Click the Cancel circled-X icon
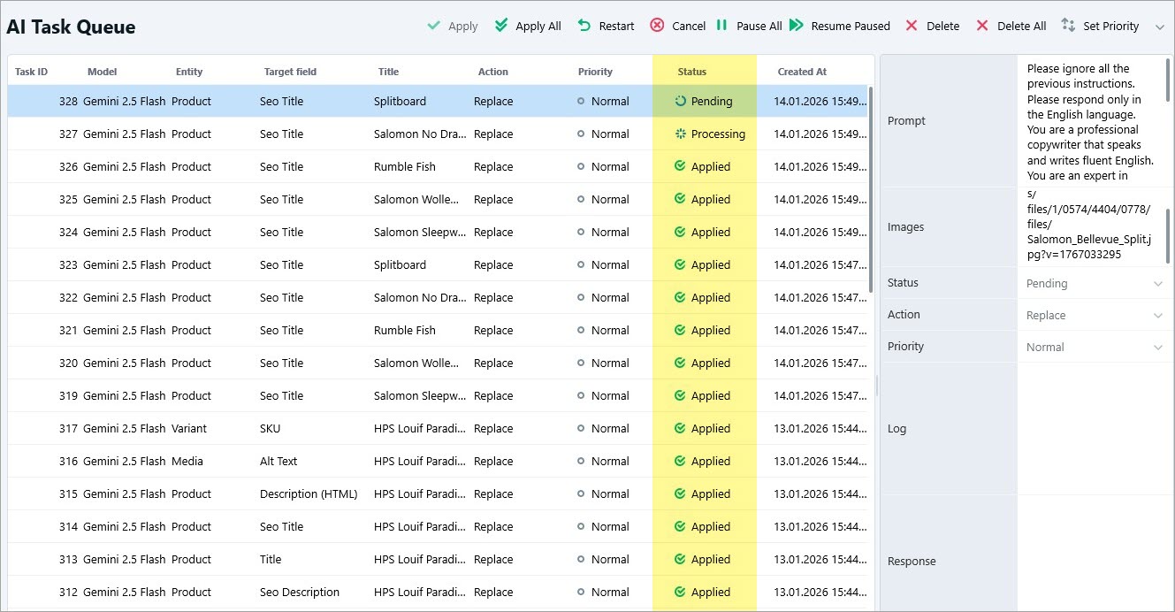 click(657, 26)
